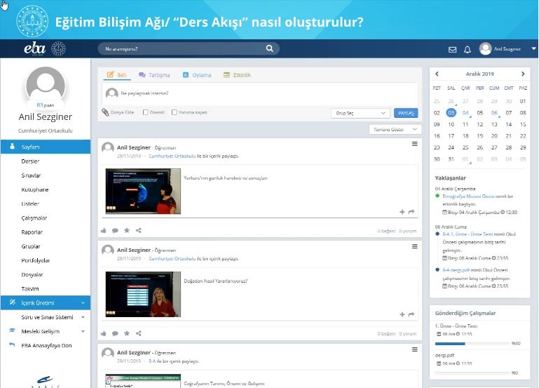Switch to the Oylama tab
The image size is (539, 388).
pos(197,75)
